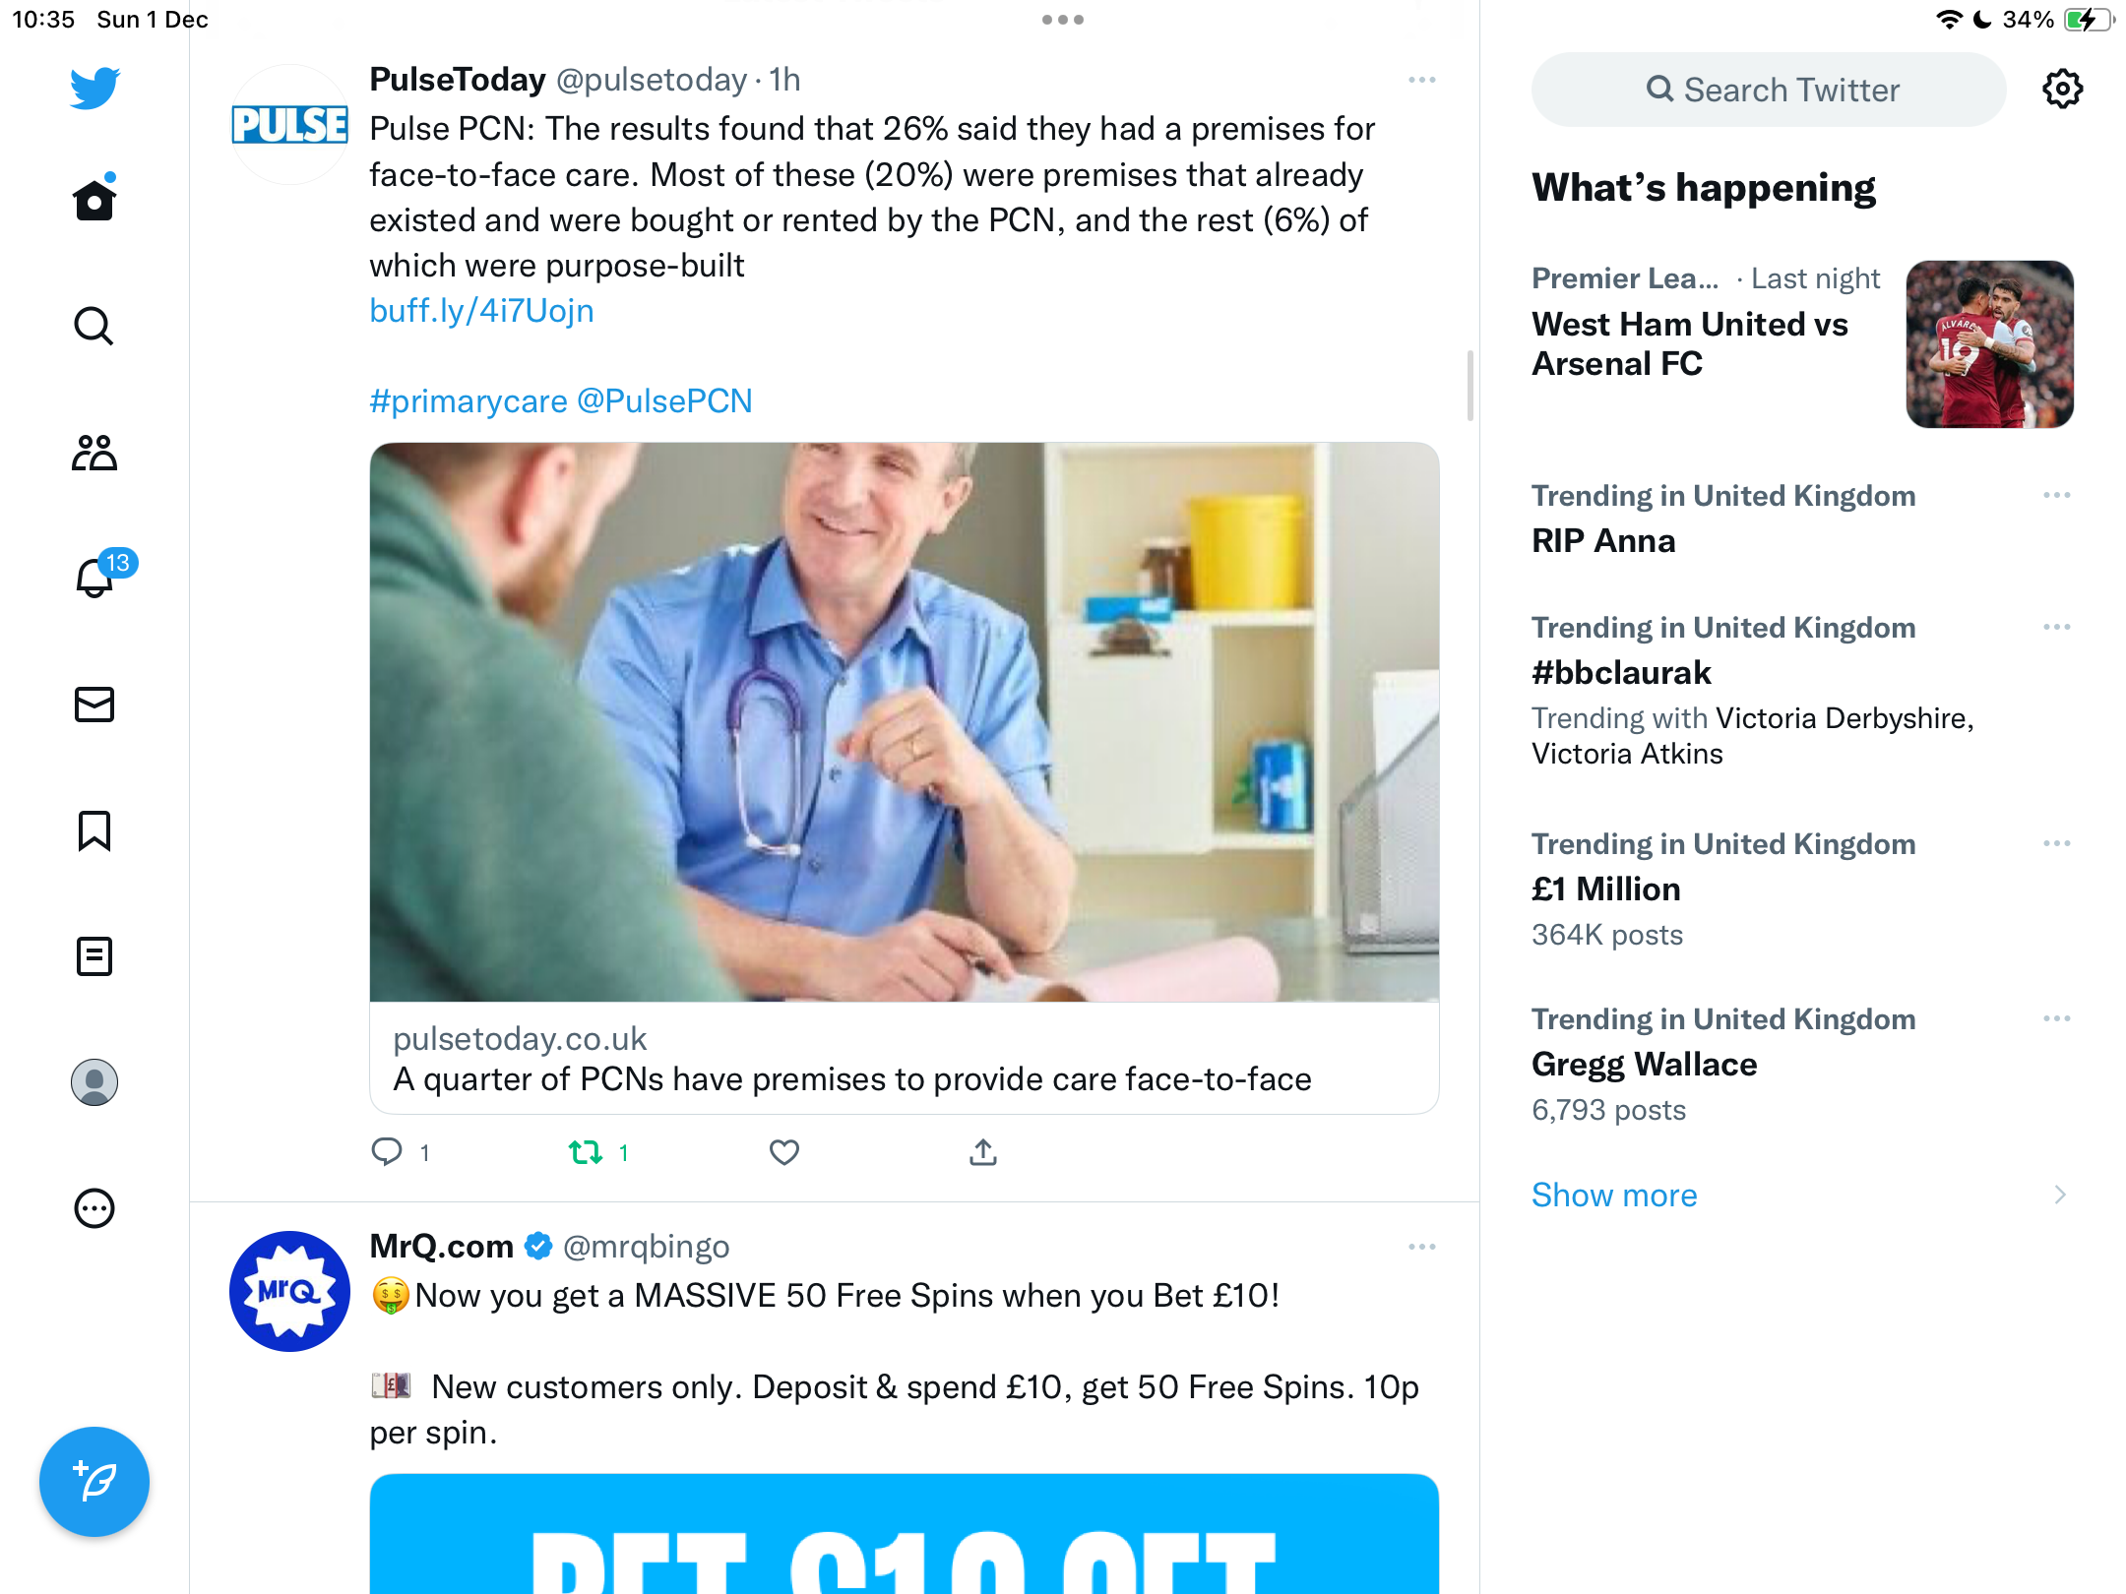Open the Home timeline icon
This screenshot has height=1594, width=2126.
click(94, 200)
